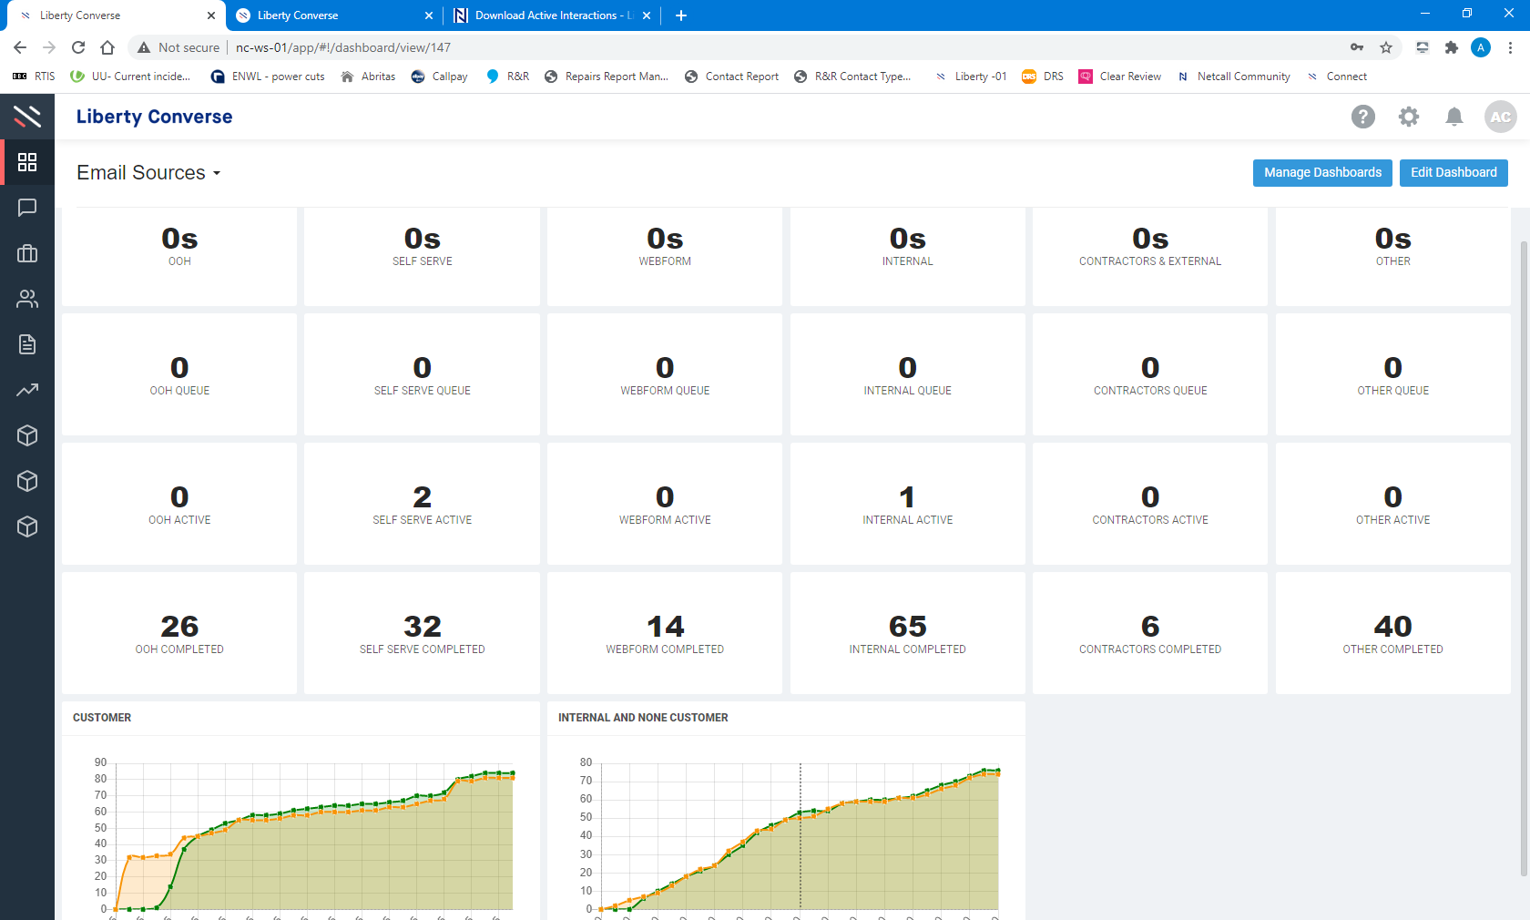This screenshot has width=1530, height=920.
Task: Open the browser extensions puzzle icon
Action: coord(1452,47)
